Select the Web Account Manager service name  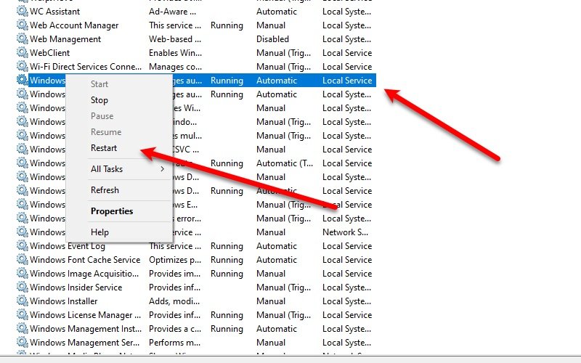(74, 25)
